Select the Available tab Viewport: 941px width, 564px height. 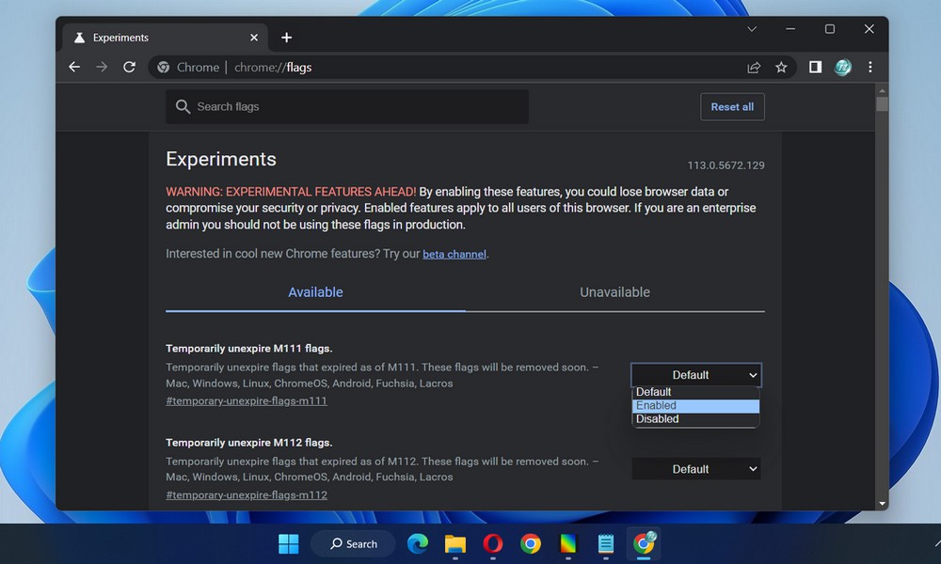pos(315,292)
